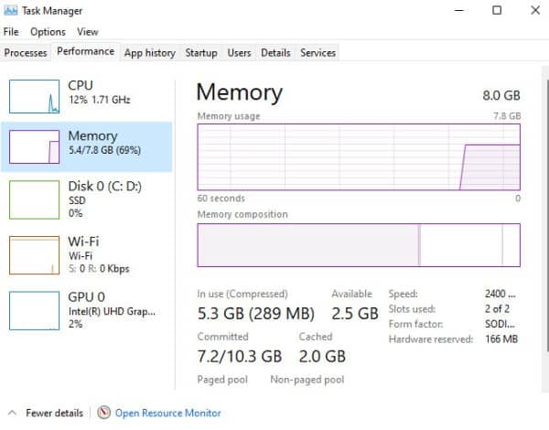Viewport: 549px width, 430px height.
Task: Open the Disk 0 performance graph
Action: (35, 199)
